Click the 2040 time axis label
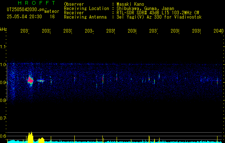Image resolution: width=225 pixels, height=143 pixels. click(219, 31)
